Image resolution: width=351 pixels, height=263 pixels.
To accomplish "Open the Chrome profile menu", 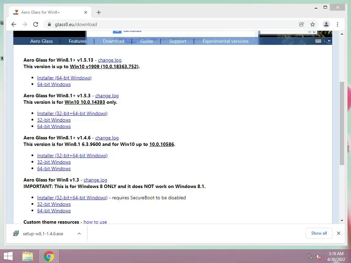I will 326,24.
